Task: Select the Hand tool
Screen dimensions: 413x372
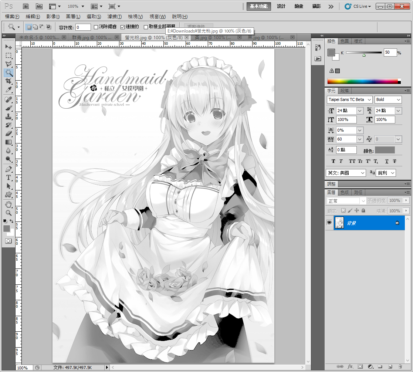Action: click(x=9, y=204)
